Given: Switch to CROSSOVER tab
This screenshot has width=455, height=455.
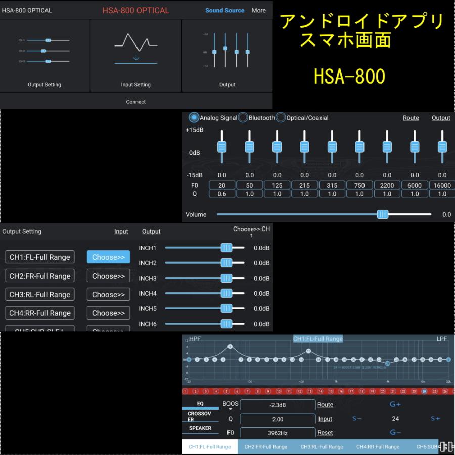Looking at the screenshot, I should pyautogui.click(x=200, y=416).
